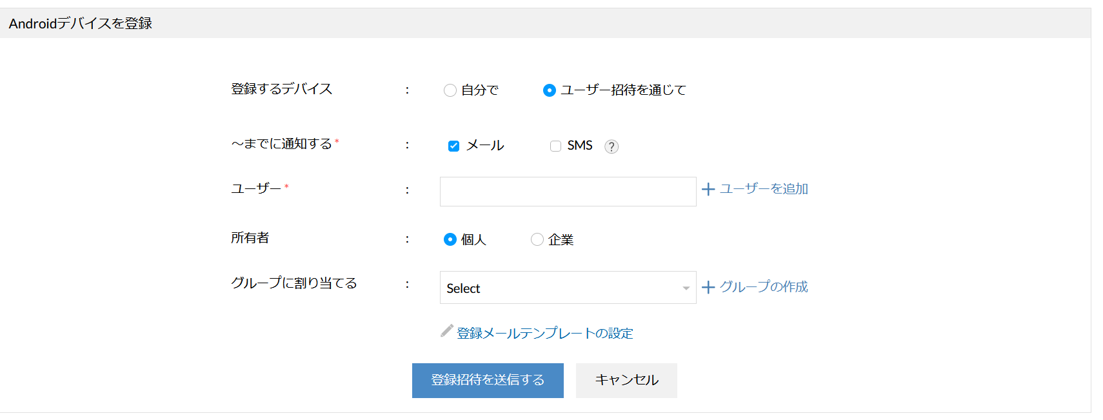Click the plus icon for グループの作成
This screenshot has width=1103, height=420.
pos(708,287)
